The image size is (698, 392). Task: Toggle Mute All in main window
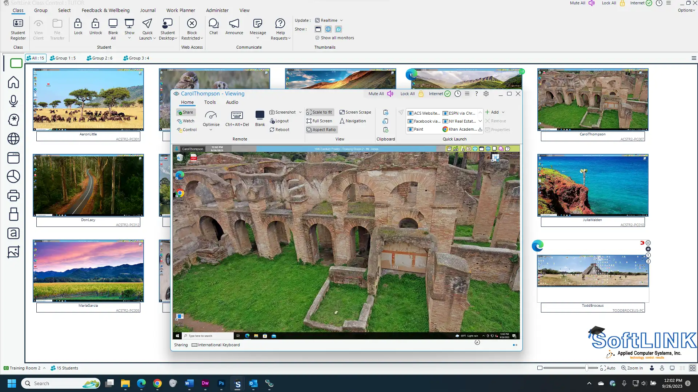[582, 3]
